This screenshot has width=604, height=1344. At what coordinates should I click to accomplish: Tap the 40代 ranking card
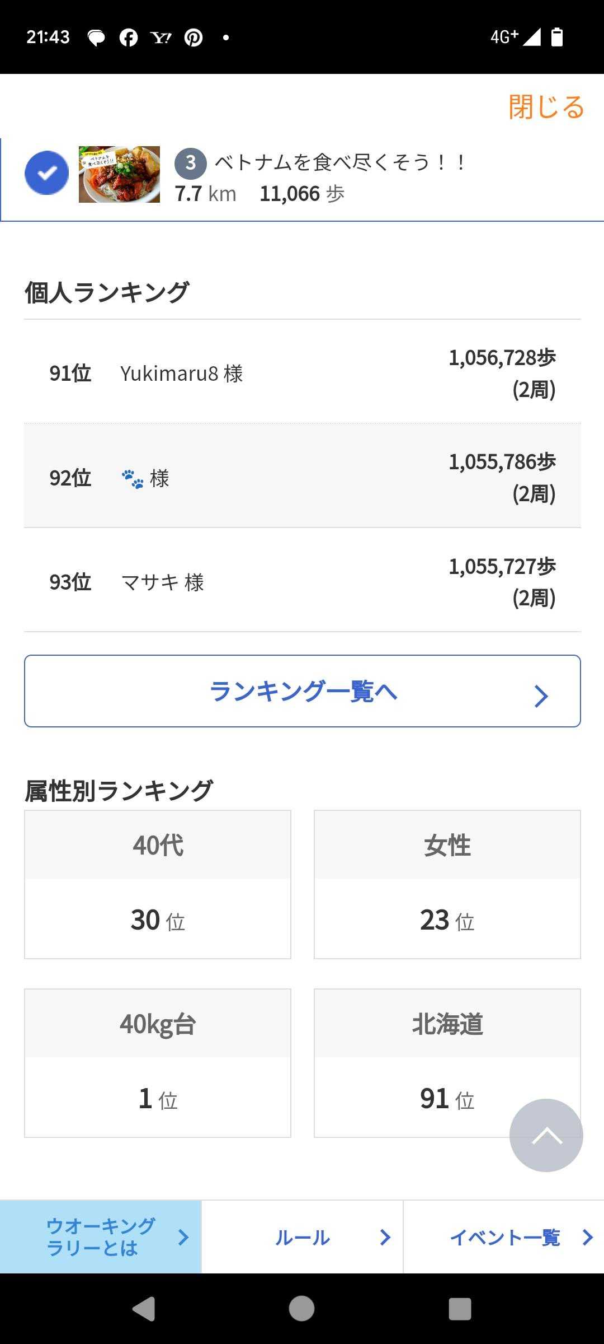[158, 884]
